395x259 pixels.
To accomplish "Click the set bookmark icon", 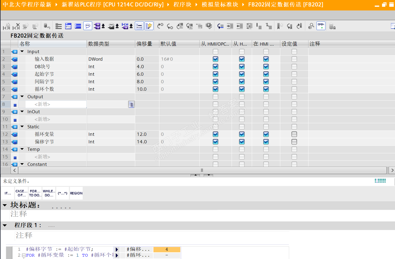I will tap(280, 26).
